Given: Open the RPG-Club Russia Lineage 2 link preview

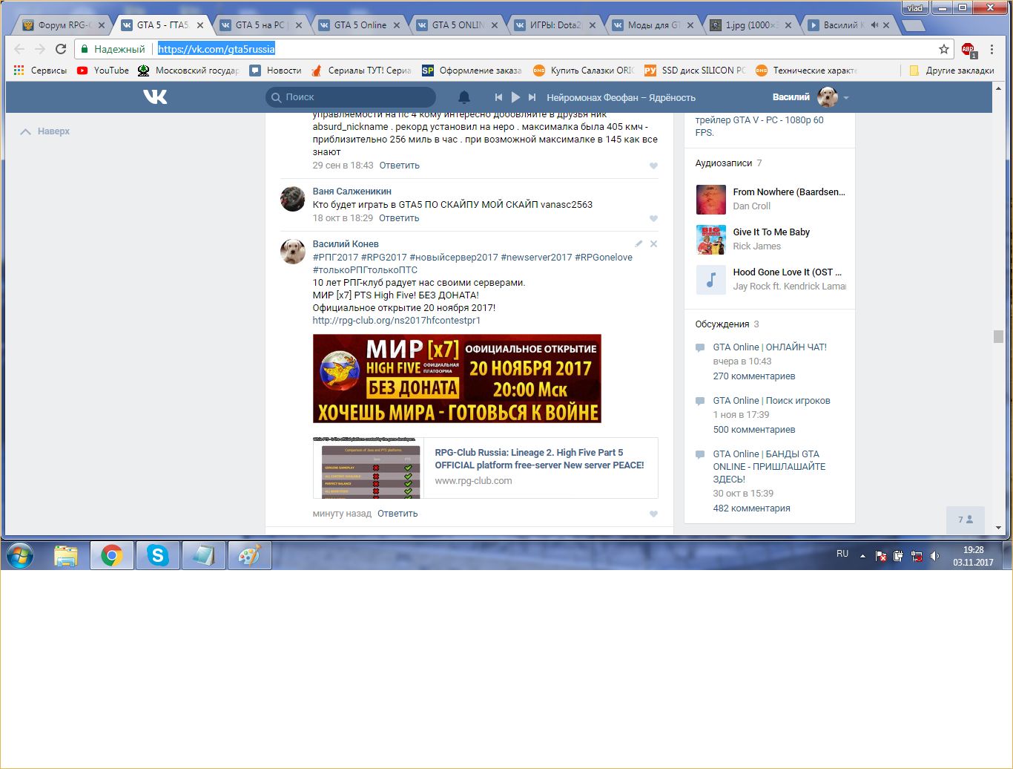Looking at the screenshot, I should click(x=485, y=468).
